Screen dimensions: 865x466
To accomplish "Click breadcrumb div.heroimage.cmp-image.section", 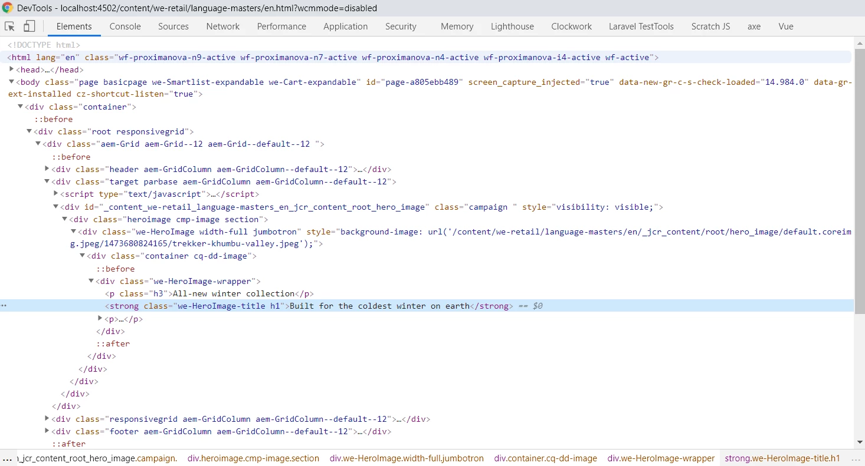I will [x=253, y=458].
